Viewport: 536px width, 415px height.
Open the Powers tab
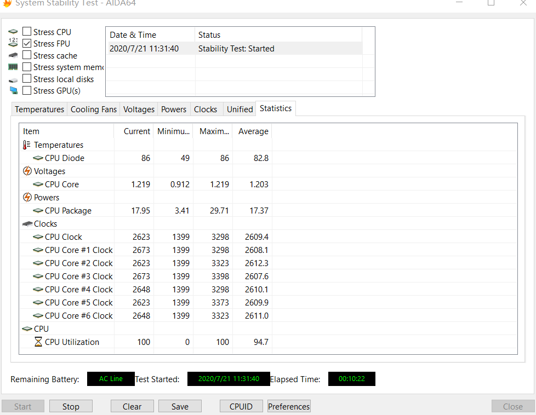click(x=174, y=109)
